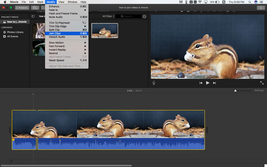Viewport: 267px width, 167px height.
Task: Open the share export button
Action: pos(261,8)
